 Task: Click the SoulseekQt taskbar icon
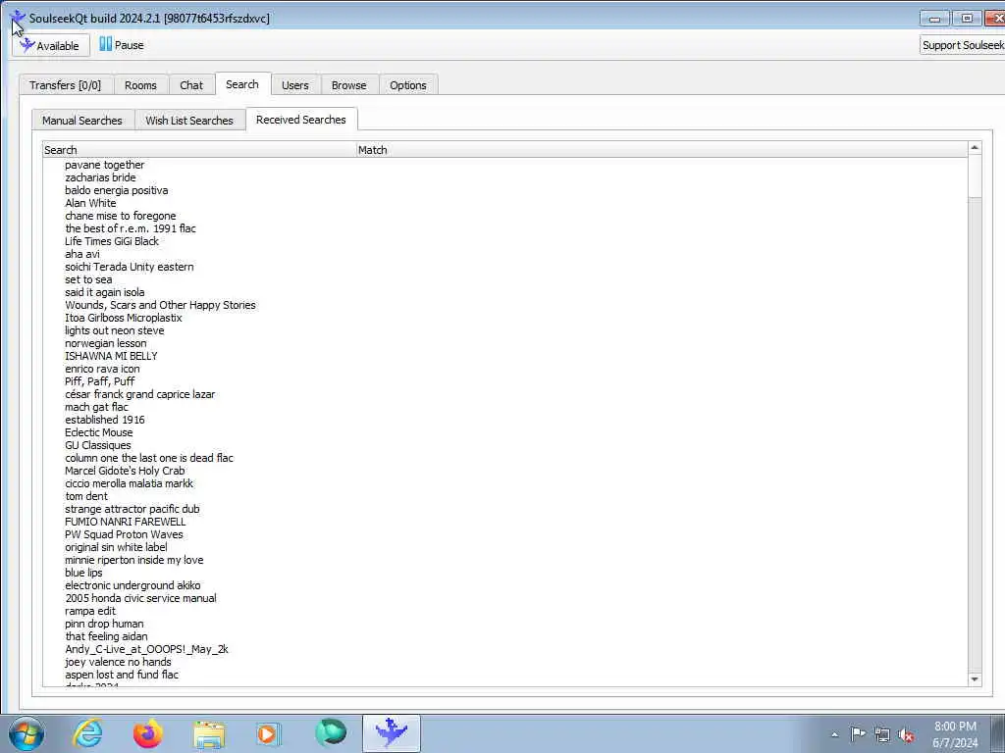[x=391, y=732]
